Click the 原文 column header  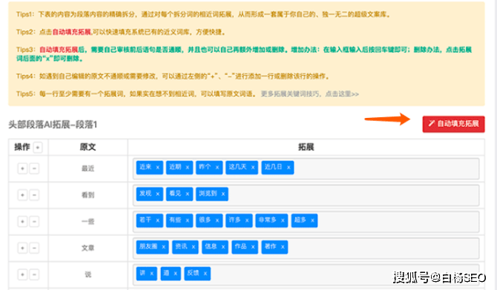pos(88,147)
